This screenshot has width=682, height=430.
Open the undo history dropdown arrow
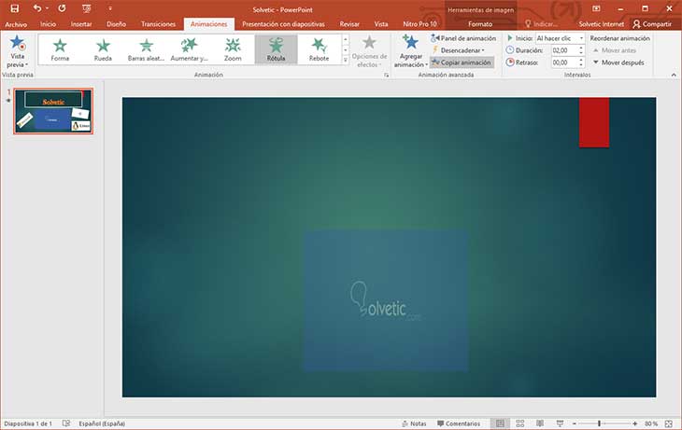point(47,8)
